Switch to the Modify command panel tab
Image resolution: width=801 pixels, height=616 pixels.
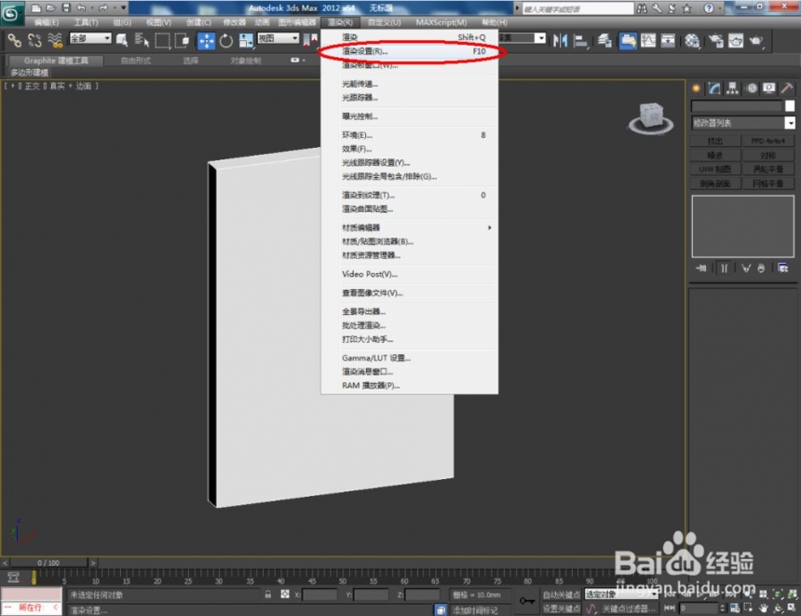pos(714,89)
